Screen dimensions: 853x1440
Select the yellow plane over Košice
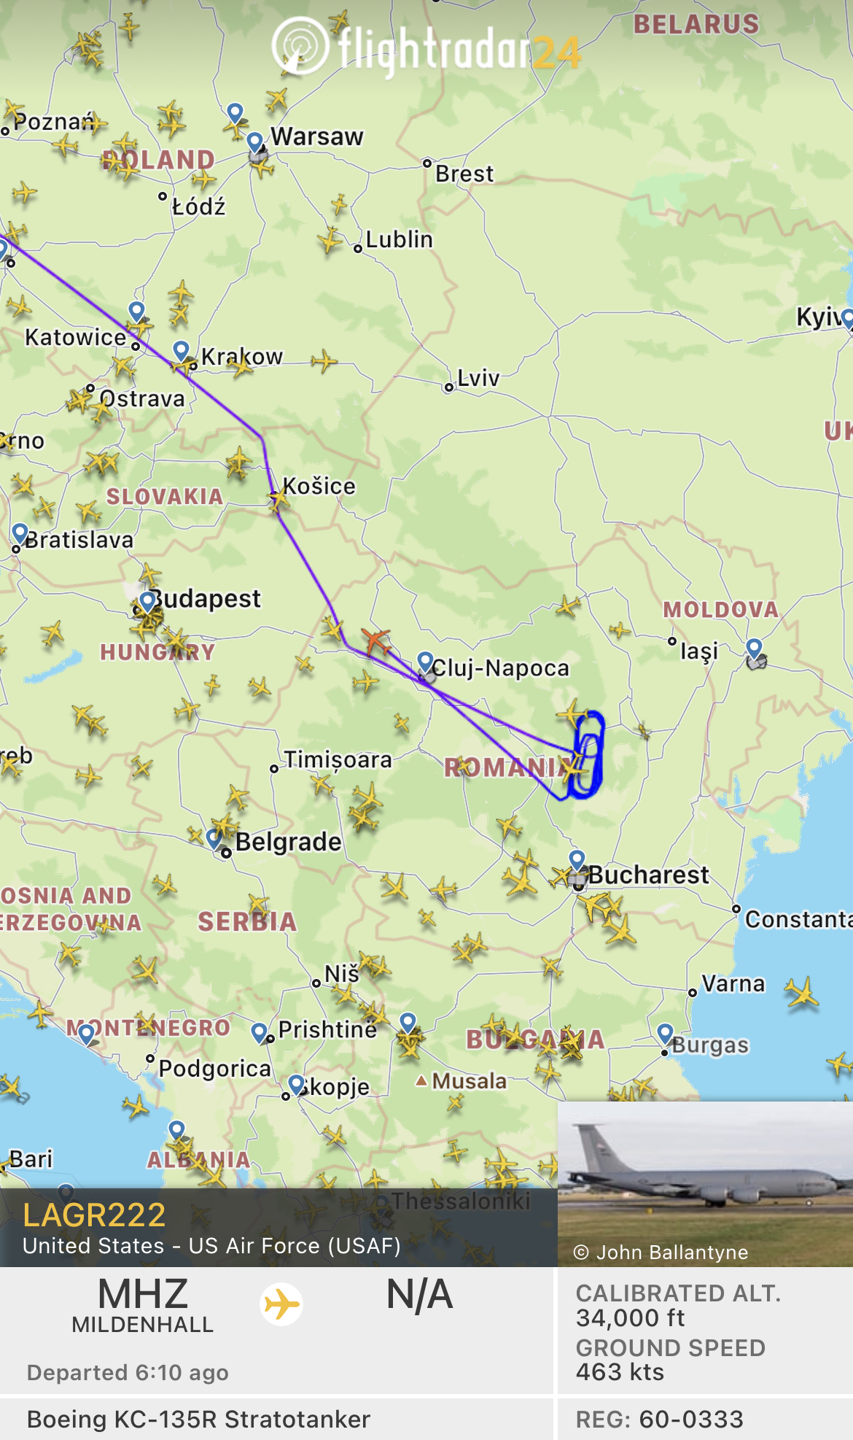point(277,500)
